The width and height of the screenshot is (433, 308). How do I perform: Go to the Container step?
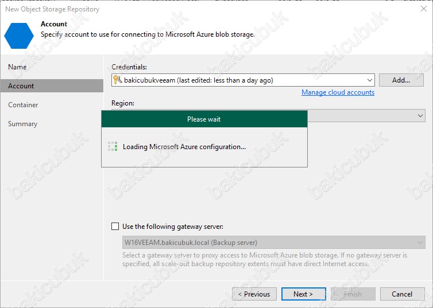pyautogui.click(x=23, y=105)
